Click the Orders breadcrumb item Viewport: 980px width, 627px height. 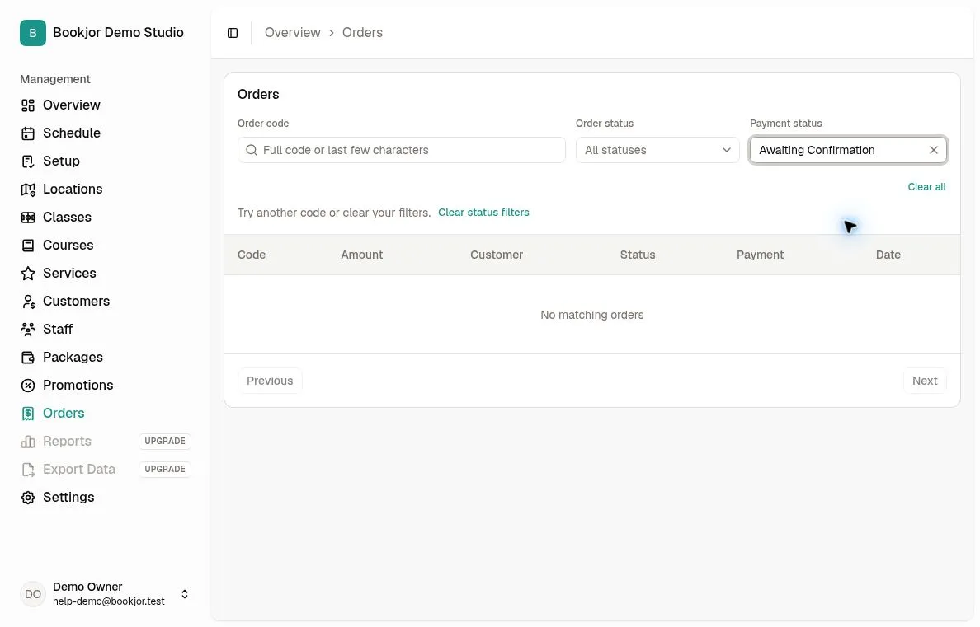(362, 33)
